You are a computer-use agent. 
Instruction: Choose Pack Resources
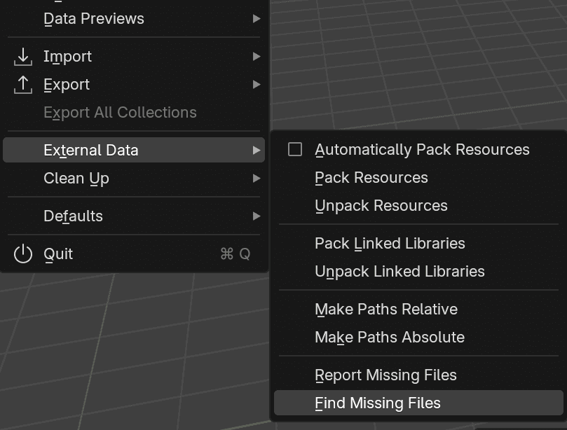(418, 177)
